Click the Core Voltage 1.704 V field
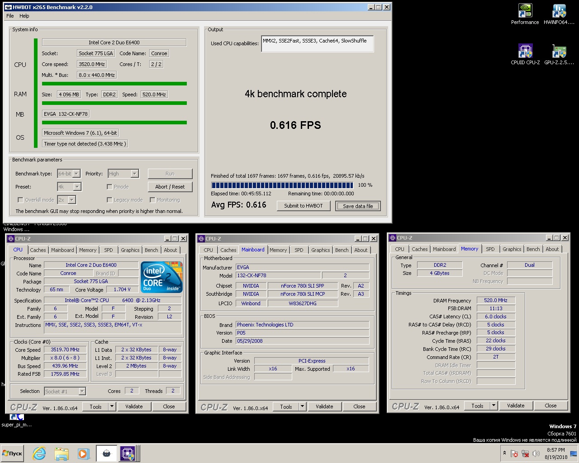The height and width of the screenshot is (463, 579). tap(123, 289)
